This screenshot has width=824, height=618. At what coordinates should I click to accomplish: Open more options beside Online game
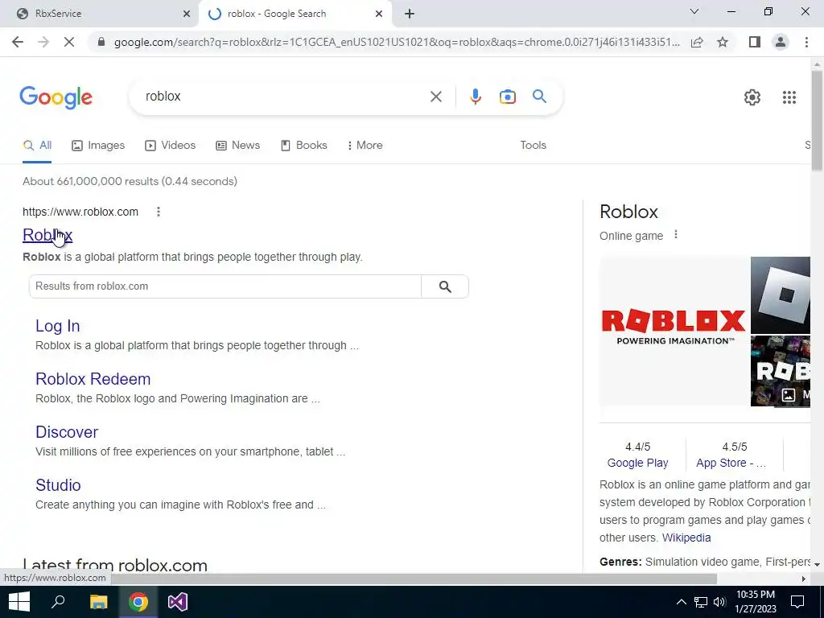coord(676,234)
